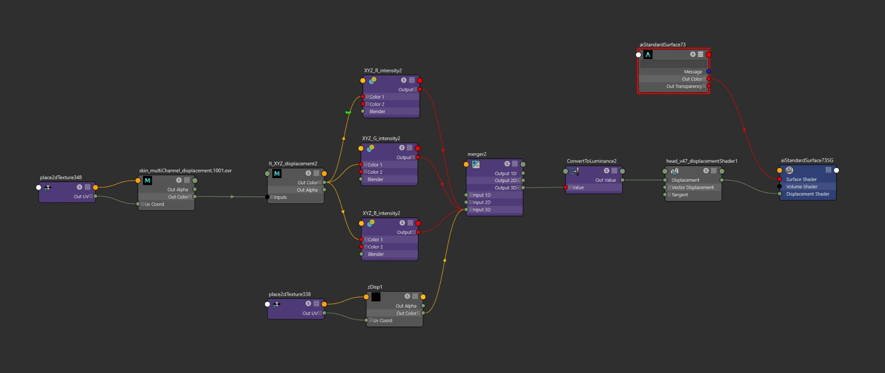Change view mode of skin_multiChannel_displacement.1001.exr node
This screenshot has height=373, width=885.
(187, 180)
